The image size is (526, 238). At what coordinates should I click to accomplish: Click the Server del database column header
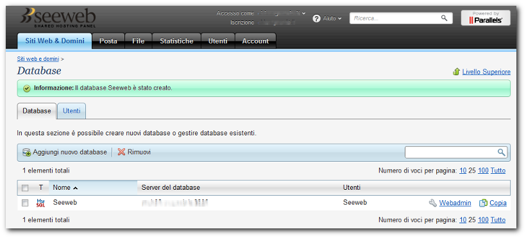[x=171, y=187]
